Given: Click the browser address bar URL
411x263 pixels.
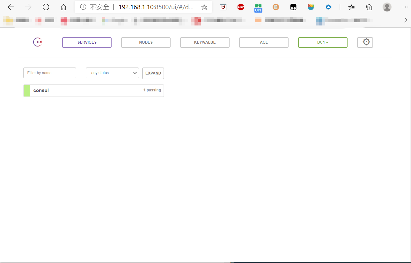Looking at the screenshot, I should (156, 7).
